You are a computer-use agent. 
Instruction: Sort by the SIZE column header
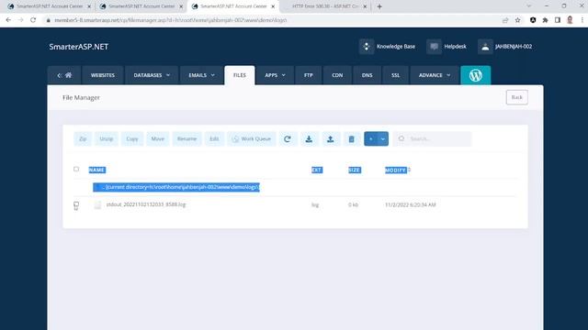(355, 170)
